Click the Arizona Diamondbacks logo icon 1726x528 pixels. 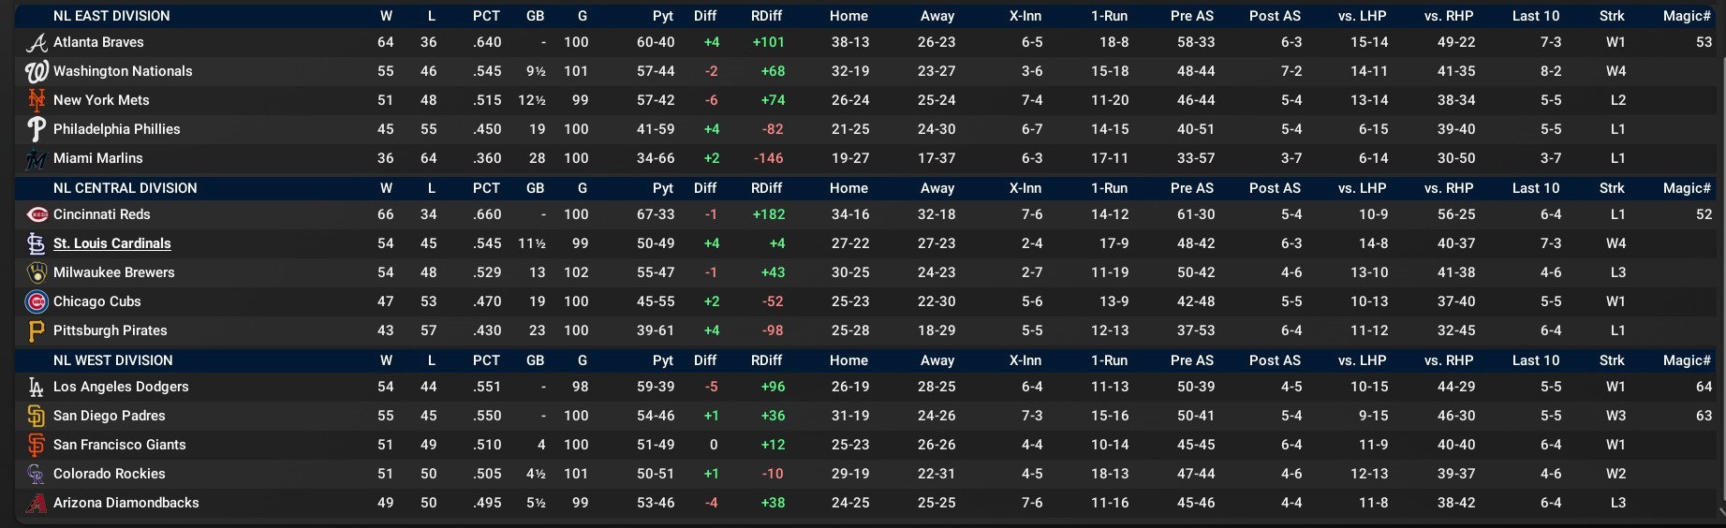click(x=37, y=504)
